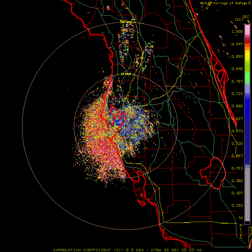Click the 30 DEC 25 date text

[x=176, y=250]
